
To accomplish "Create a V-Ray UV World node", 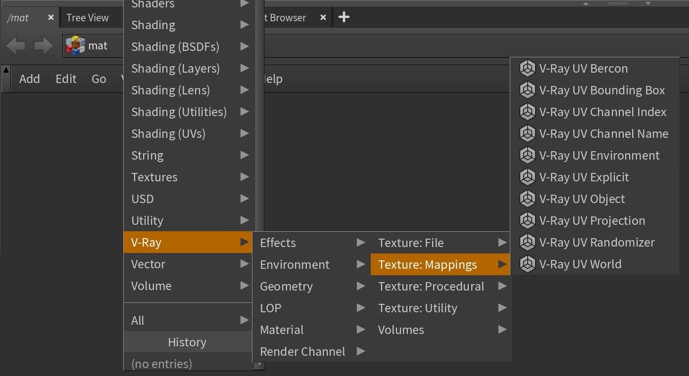I will (594, 264).
